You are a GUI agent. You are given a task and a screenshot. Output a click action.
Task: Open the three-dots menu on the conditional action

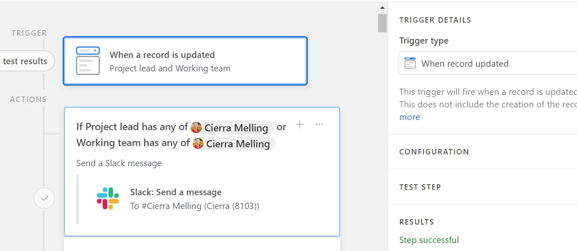click(x=319, y=124)
